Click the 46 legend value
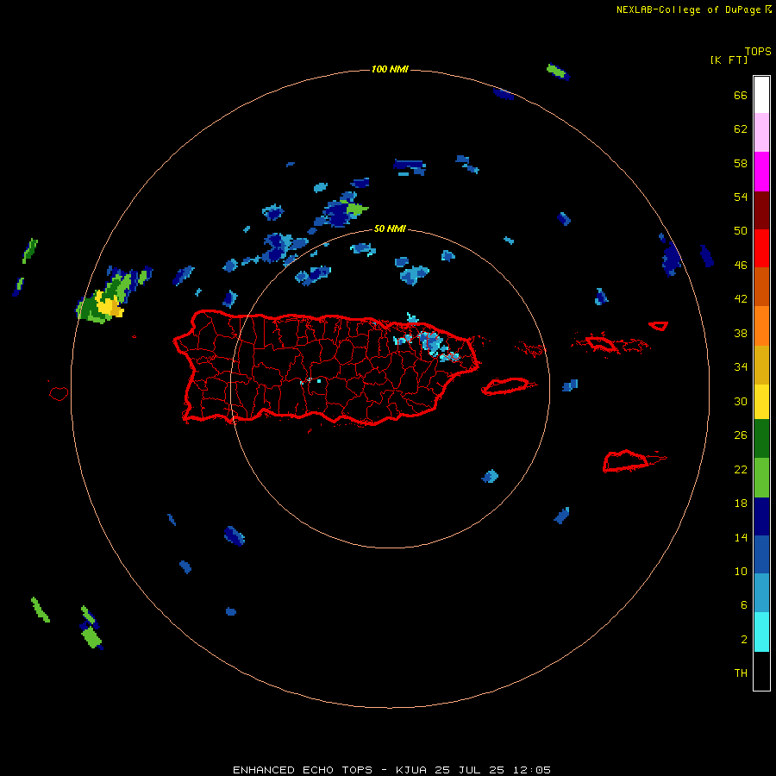The image size is (776, 776). 741,266
